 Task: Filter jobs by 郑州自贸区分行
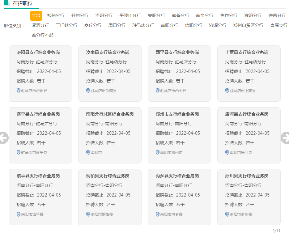(x=248, y=25)
